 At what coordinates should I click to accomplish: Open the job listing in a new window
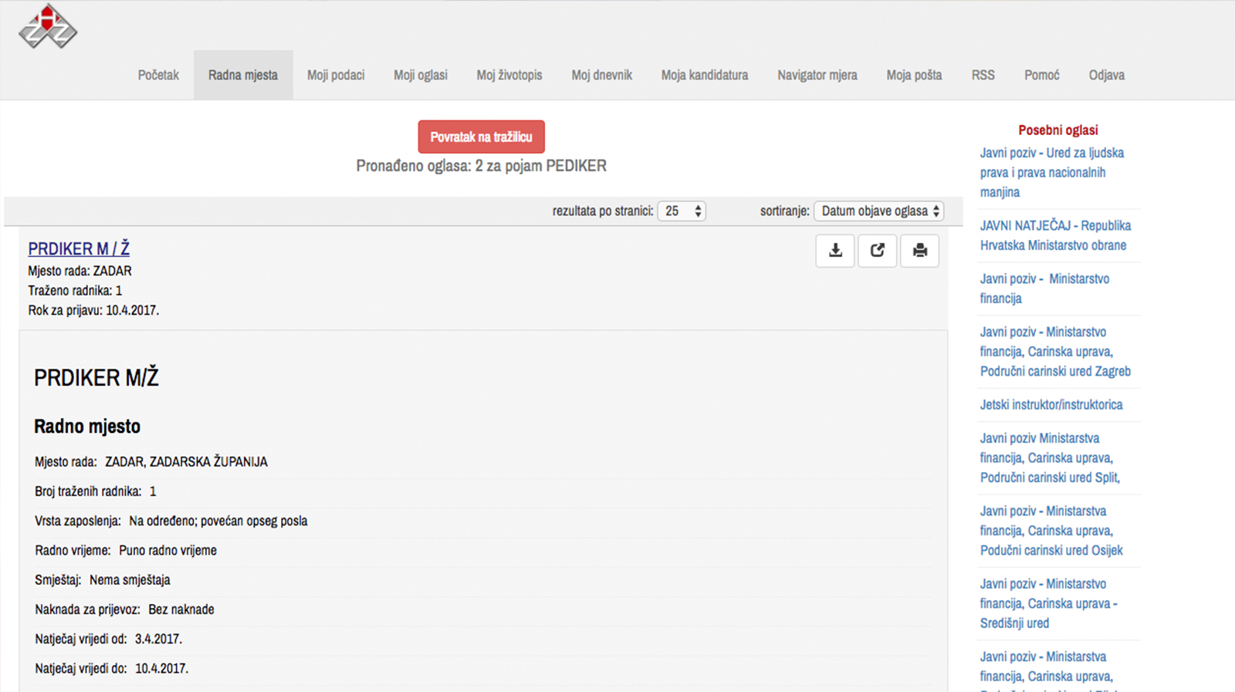[x=878, y=251]
